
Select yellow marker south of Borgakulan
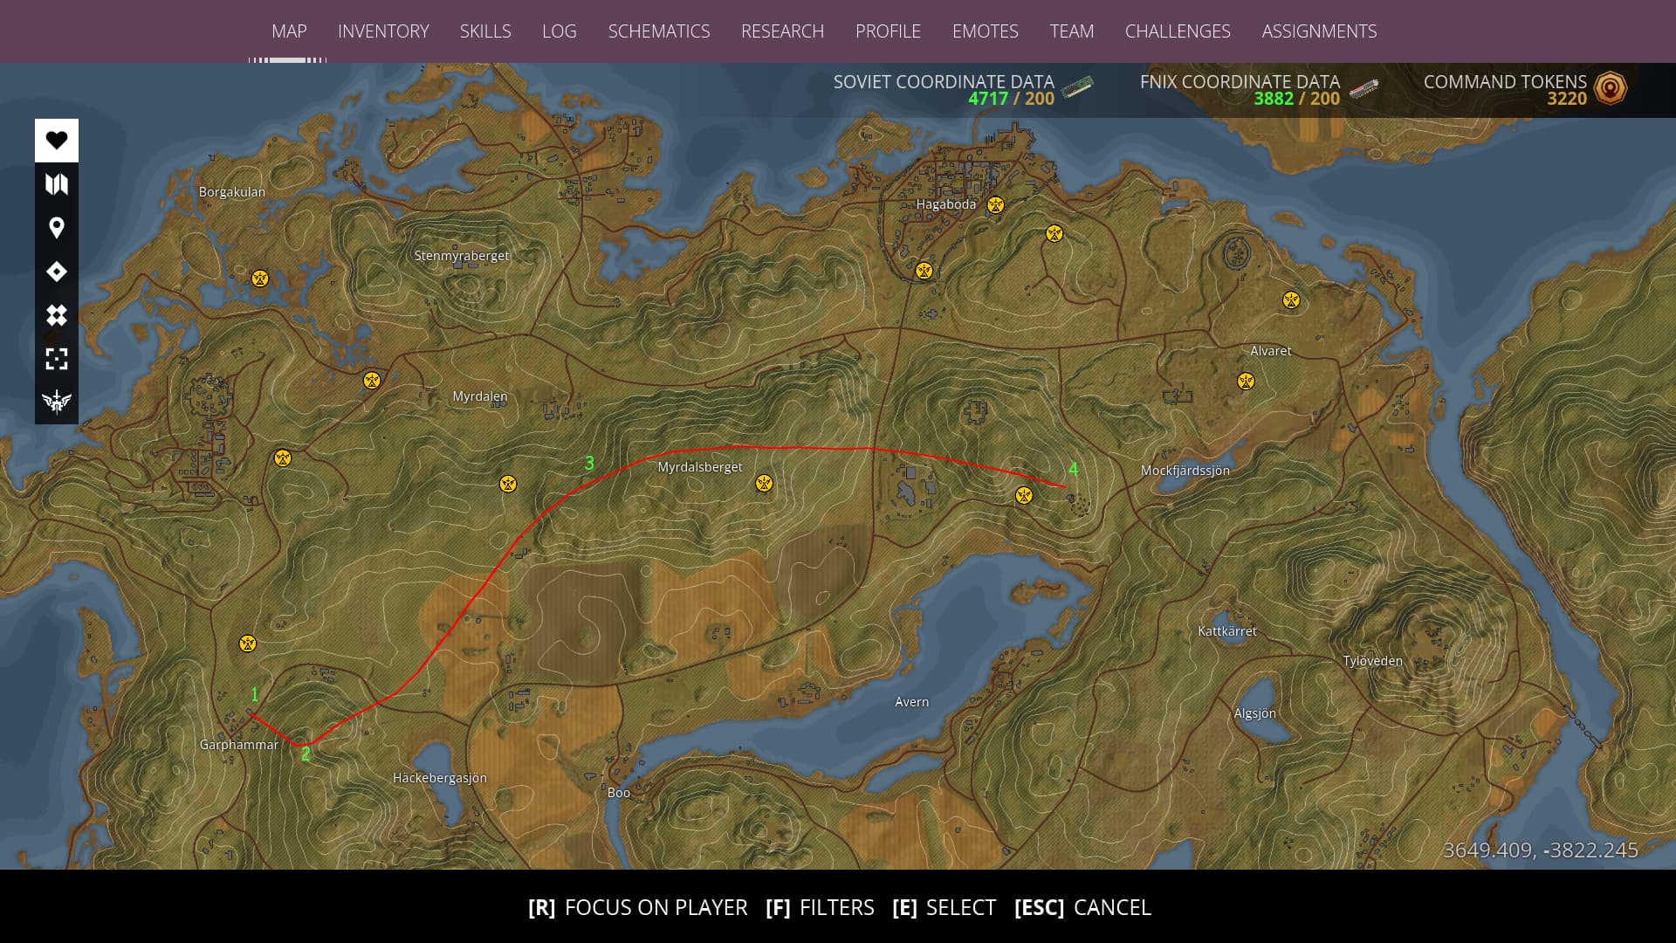coord(259,279)
